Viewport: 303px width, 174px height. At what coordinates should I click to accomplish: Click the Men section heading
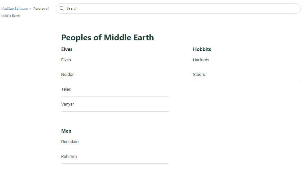(66, 131)
